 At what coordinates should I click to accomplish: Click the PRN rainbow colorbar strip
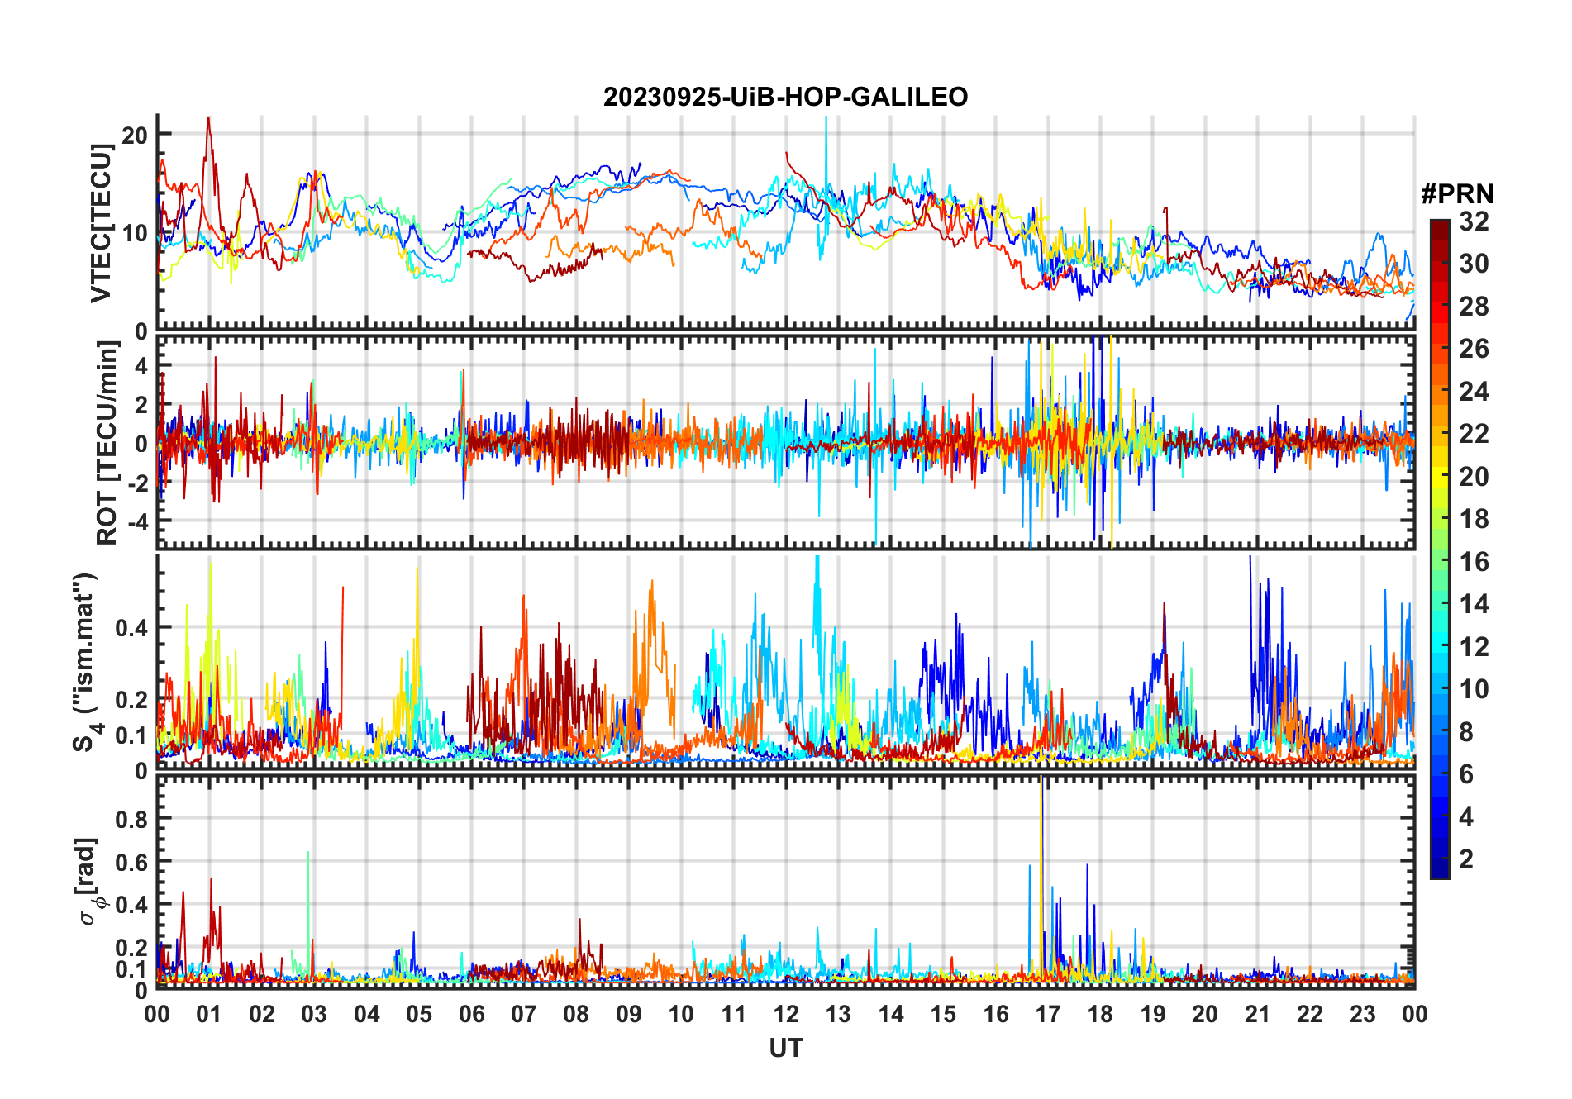[x=1439, y=549]
